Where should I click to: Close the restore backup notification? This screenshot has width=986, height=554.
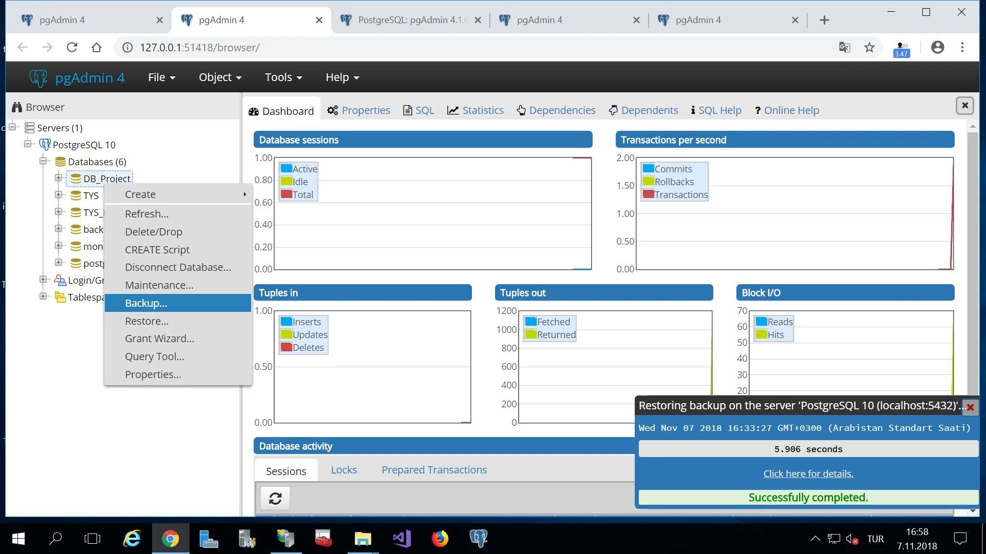pyautogui.click(x=970, y=407)
